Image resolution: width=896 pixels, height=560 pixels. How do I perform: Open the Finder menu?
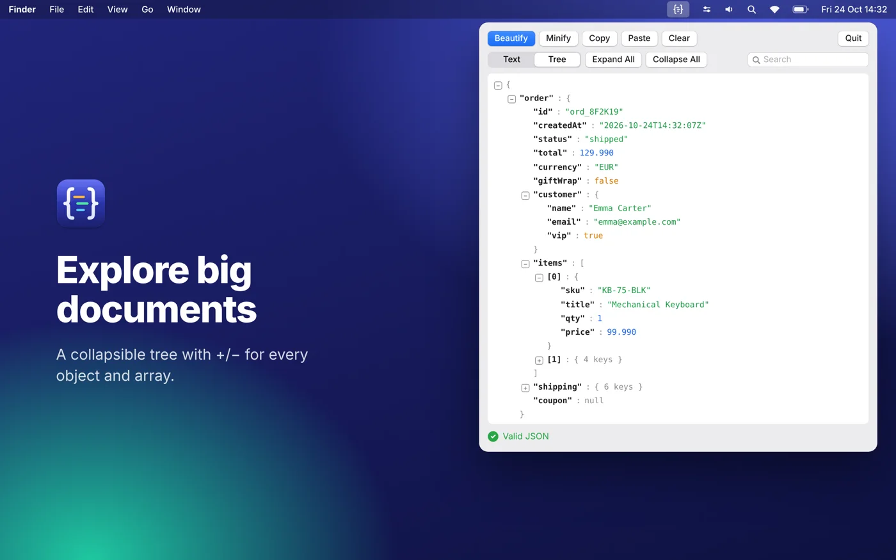coord(22,10)
